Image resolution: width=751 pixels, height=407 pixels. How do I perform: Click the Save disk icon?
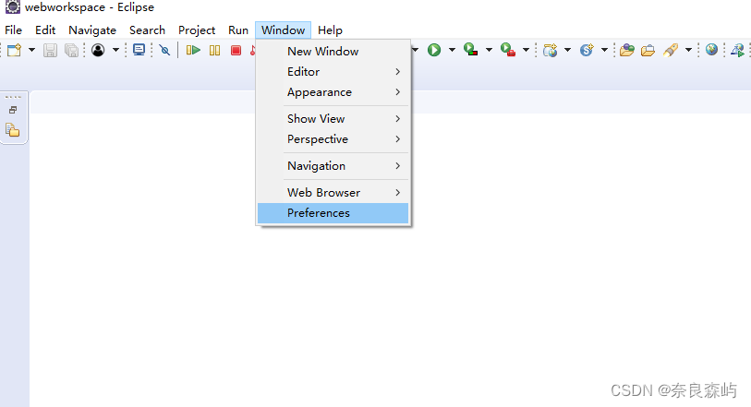click(50, 50)
